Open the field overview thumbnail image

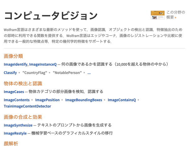[x=157, y=15]
